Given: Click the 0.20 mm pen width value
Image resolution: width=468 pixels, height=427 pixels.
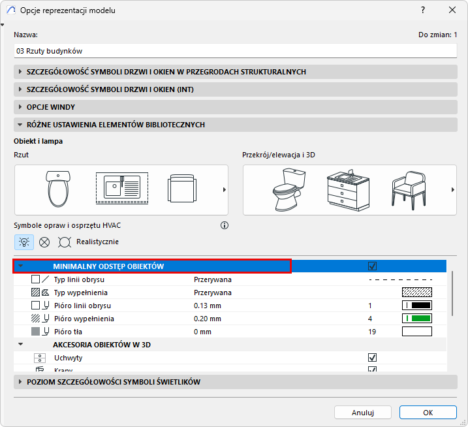Looking at the screenshot, I should click(x=208, y=319).
